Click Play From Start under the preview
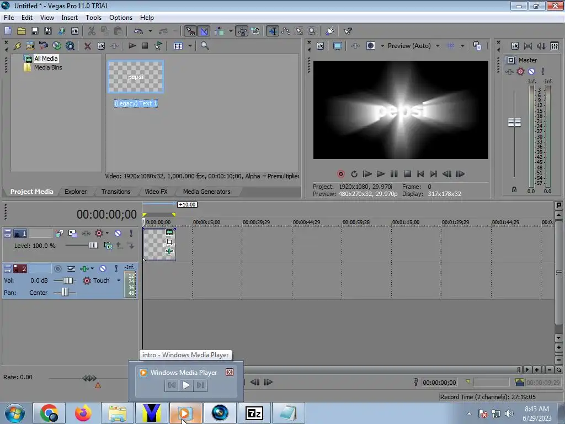This screenshot has height=424, width=565. point(367,174)
